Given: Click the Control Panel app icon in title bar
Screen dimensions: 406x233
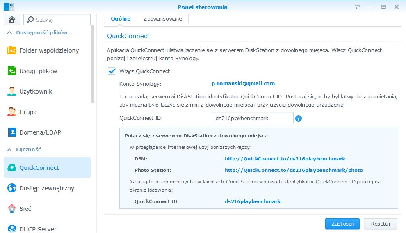Looking at the screenshot, I should coord(9,7).
